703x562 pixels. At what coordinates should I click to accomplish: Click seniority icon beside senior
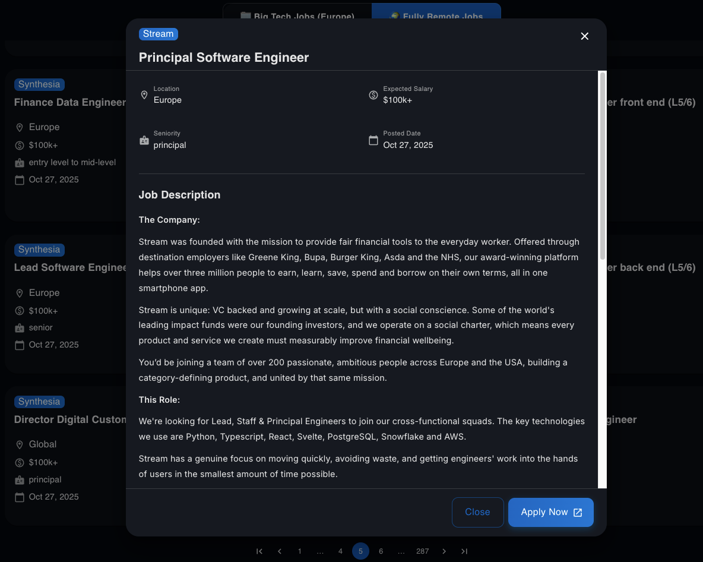pyautogui.click(x=19, y=329)
